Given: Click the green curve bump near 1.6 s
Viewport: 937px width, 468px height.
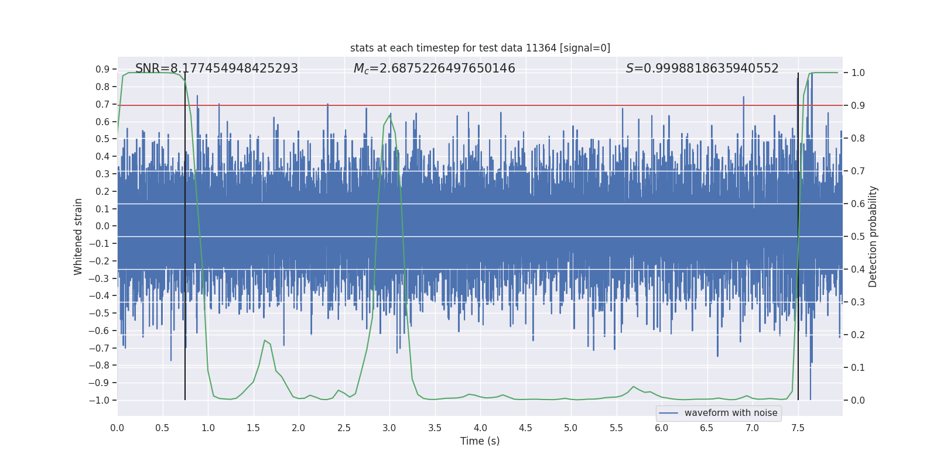Looking at the screenshot, I should click(x=265, y=340).
